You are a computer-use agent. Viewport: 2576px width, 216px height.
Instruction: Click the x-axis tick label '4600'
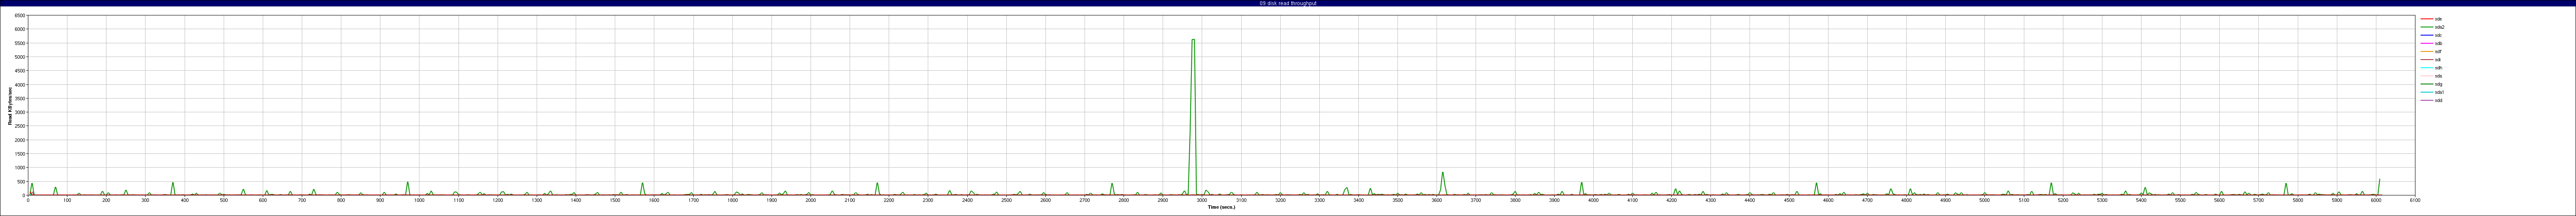coord(1828,200)
